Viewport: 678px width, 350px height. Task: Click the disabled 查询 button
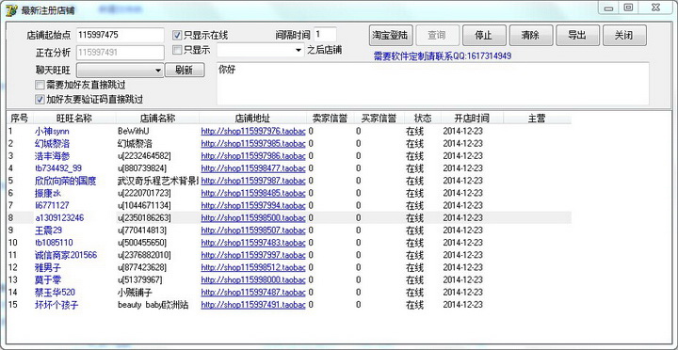point(437,35)
